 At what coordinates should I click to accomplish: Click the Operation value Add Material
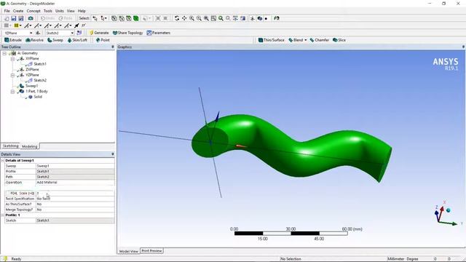pos(75,183)
